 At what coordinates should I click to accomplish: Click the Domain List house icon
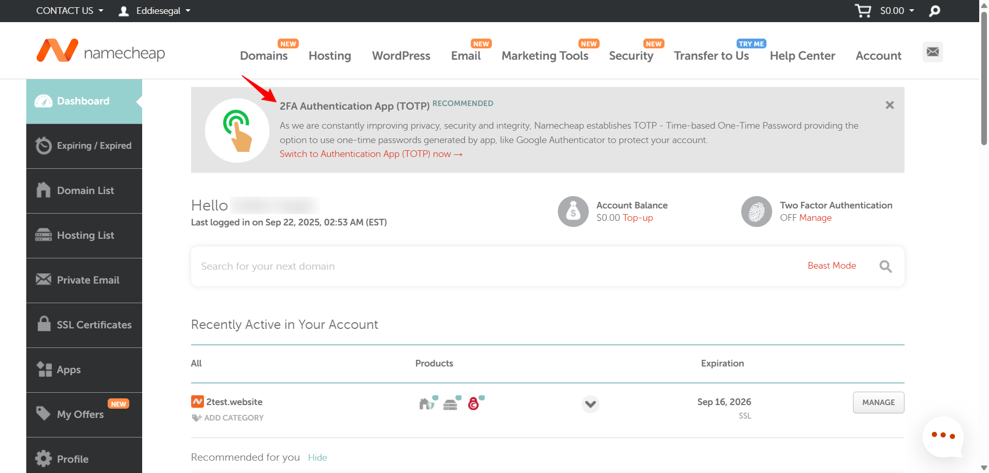coord(43,190)
